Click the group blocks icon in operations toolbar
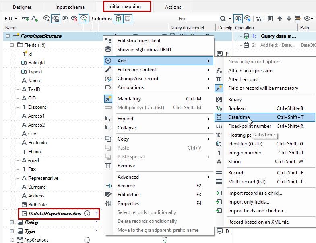Image resolution: width=316 pixels, height=243 pixels. pyautogui.click(x=259, y=19)
